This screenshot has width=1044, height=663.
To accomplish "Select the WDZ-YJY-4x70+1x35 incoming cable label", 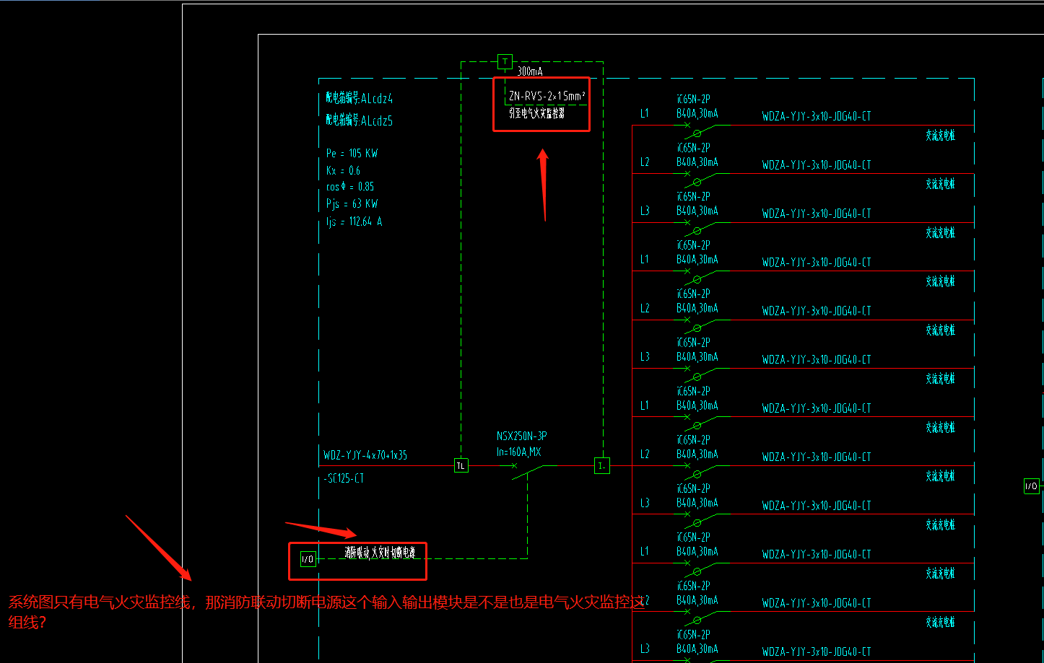I will click(365, 455).
